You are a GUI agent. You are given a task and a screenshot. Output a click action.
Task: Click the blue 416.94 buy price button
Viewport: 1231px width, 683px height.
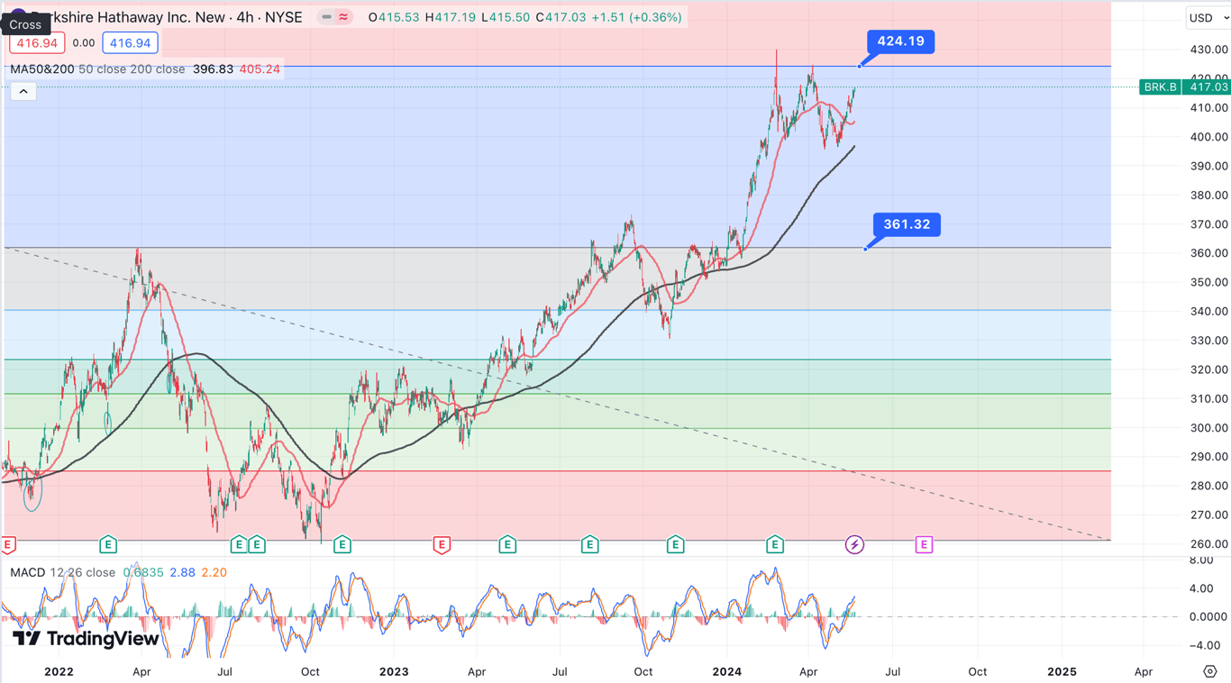coord(130,42)
